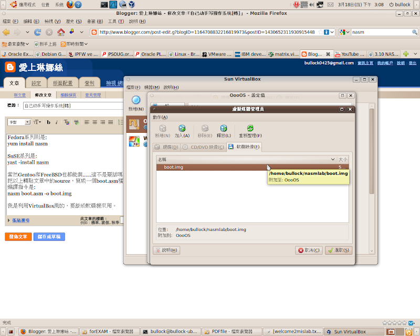
Task: Center-align text in Blogger editor
Action: 95,122
